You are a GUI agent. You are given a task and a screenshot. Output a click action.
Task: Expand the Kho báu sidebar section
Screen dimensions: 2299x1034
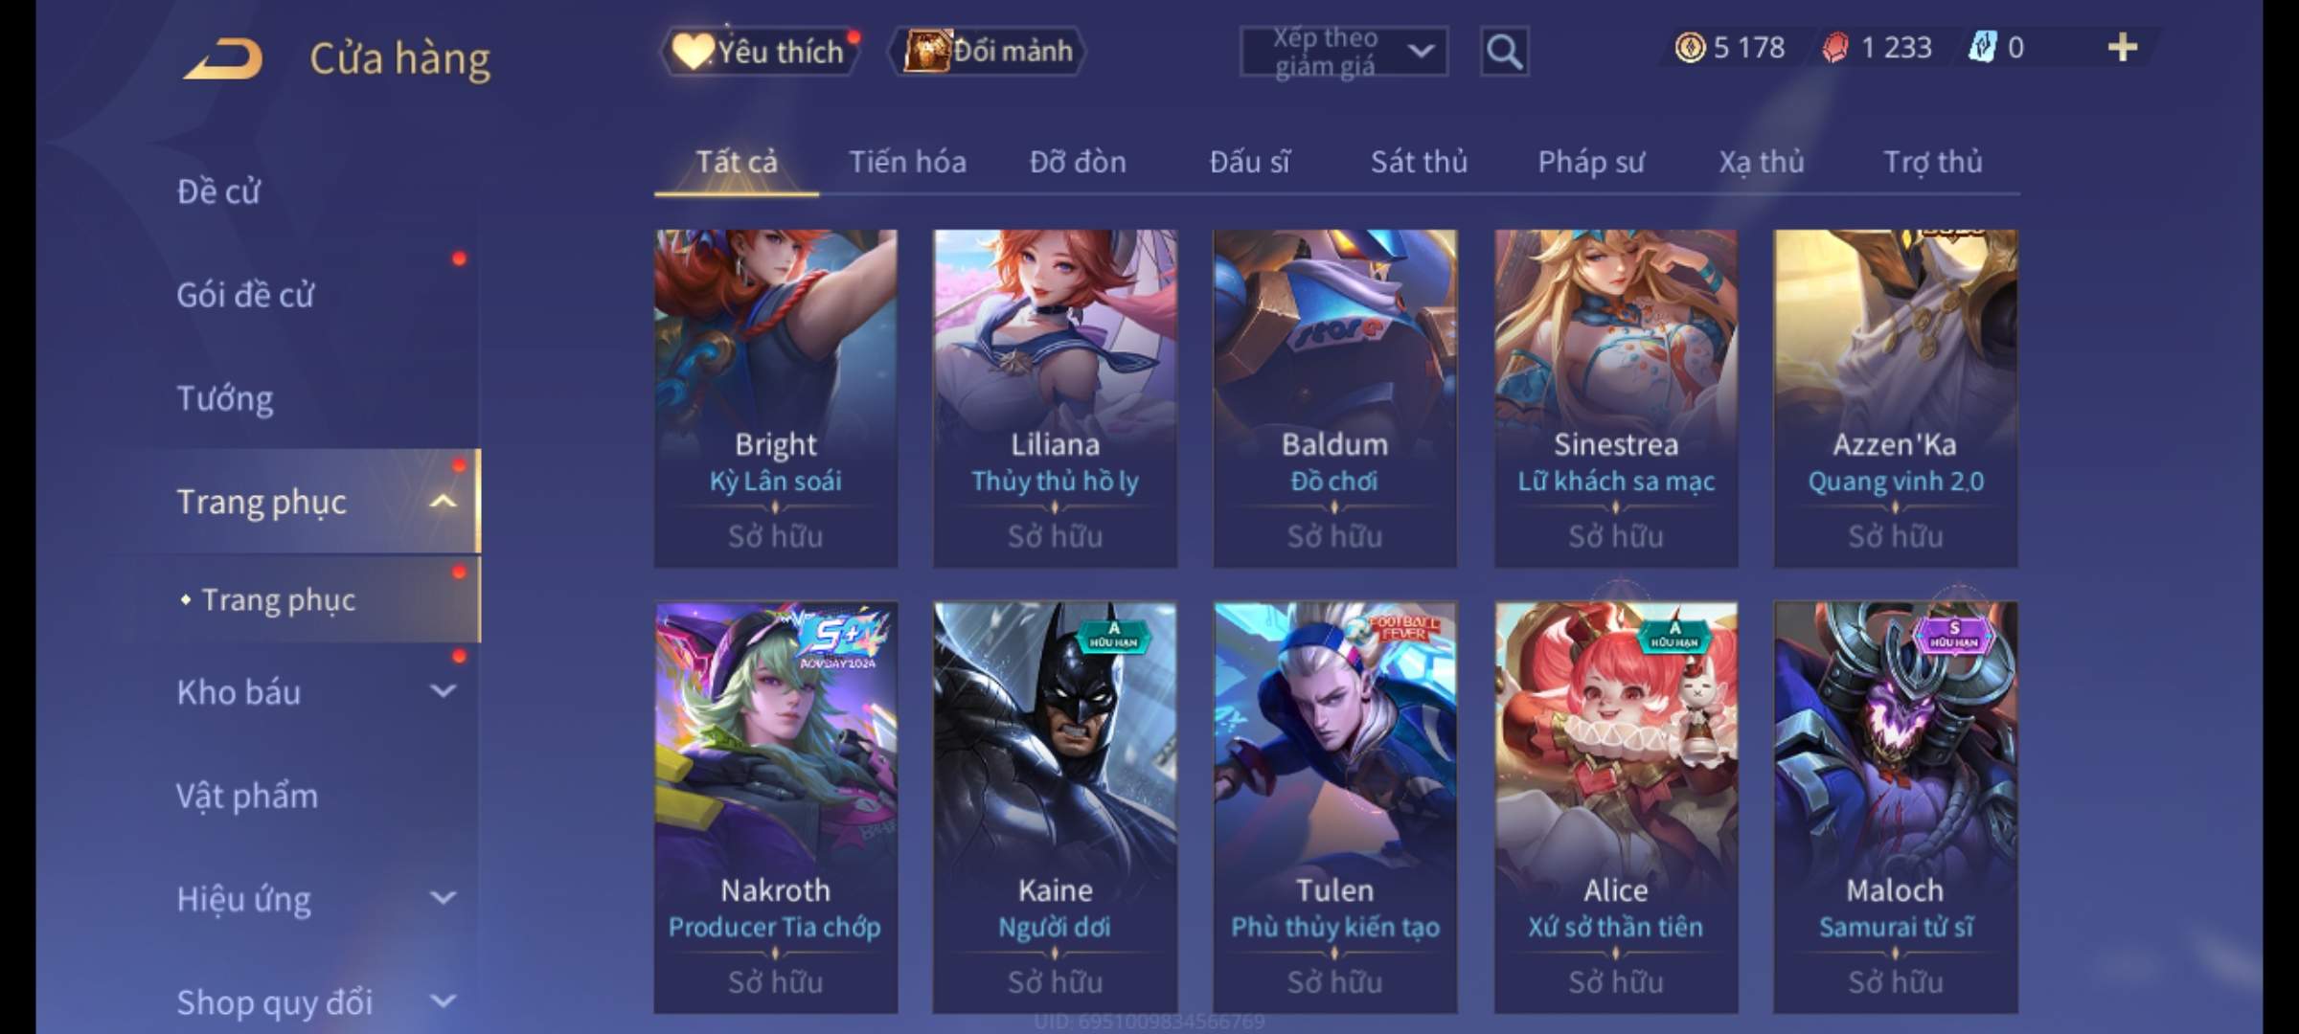(443, 690)
